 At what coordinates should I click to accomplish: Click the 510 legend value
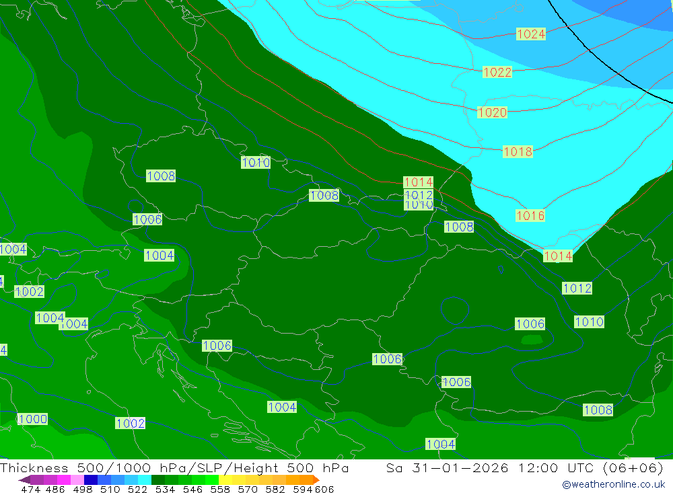pos(110,489)
